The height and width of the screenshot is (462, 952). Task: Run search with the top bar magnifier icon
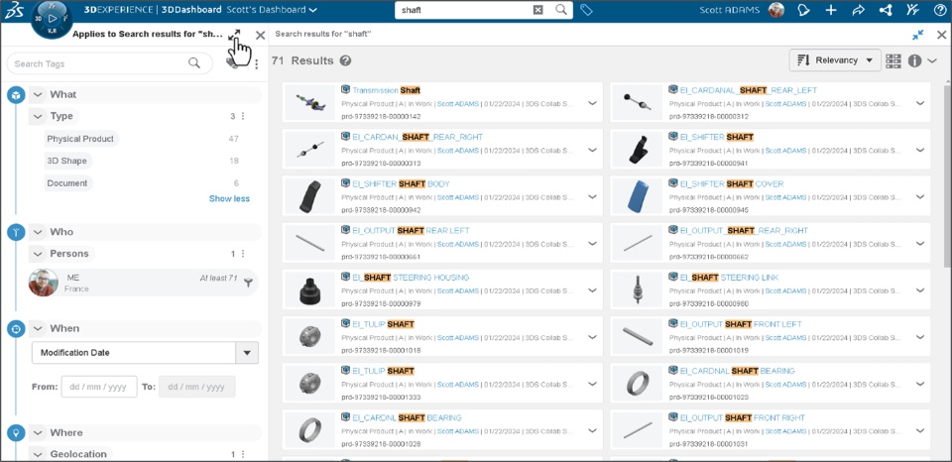[x=561, y=10]
